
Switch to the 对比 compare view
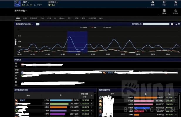[x=164, y=3]
